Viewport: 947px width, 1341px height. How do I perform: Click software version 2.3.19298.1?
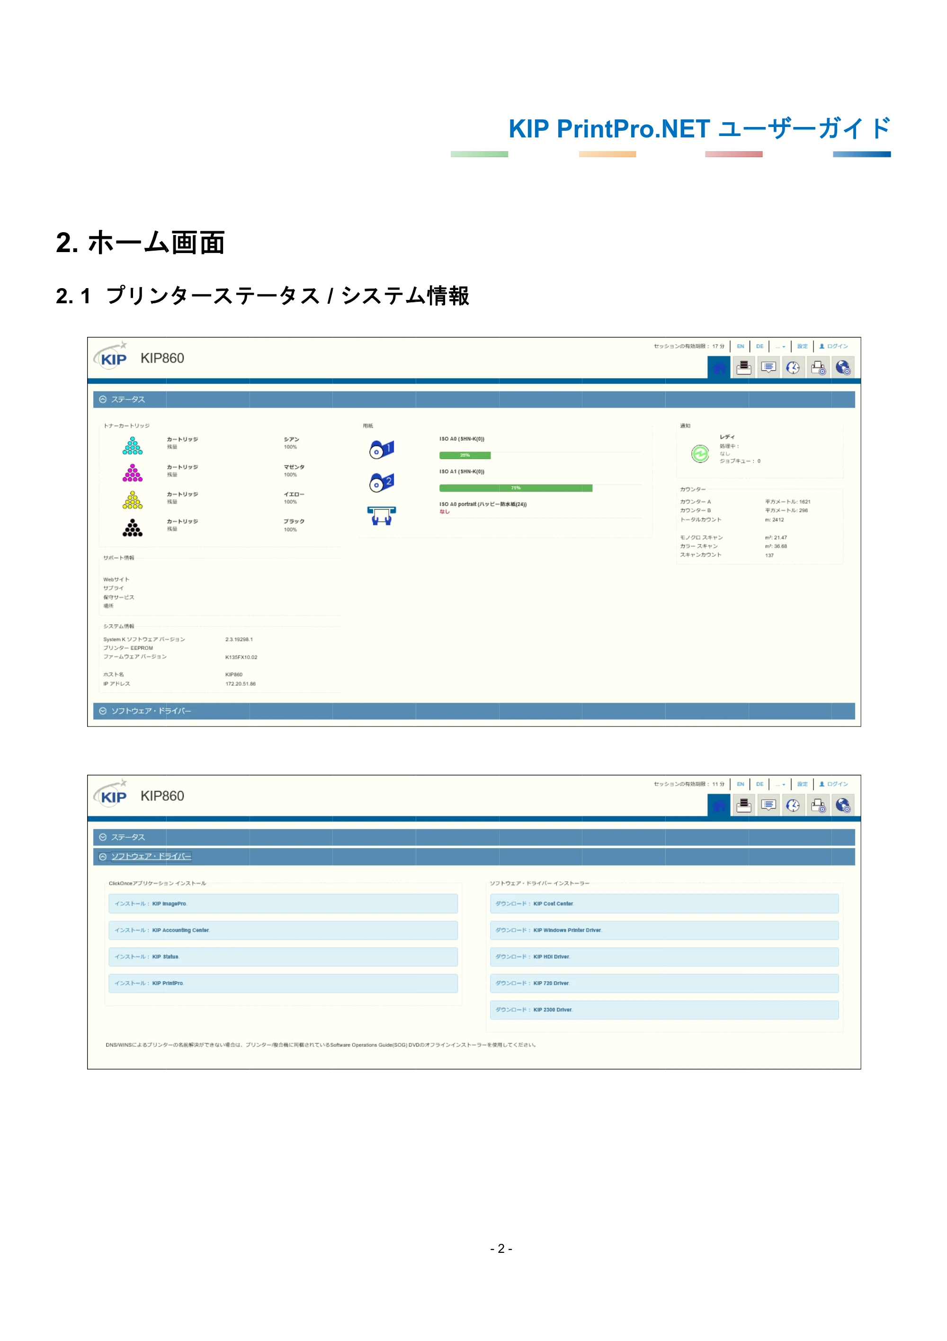[x=239, y=640]
